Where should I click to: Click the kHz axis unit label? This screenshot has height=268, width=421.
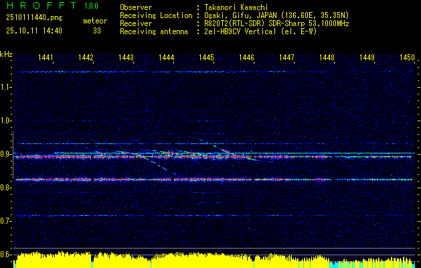point(6,54)
